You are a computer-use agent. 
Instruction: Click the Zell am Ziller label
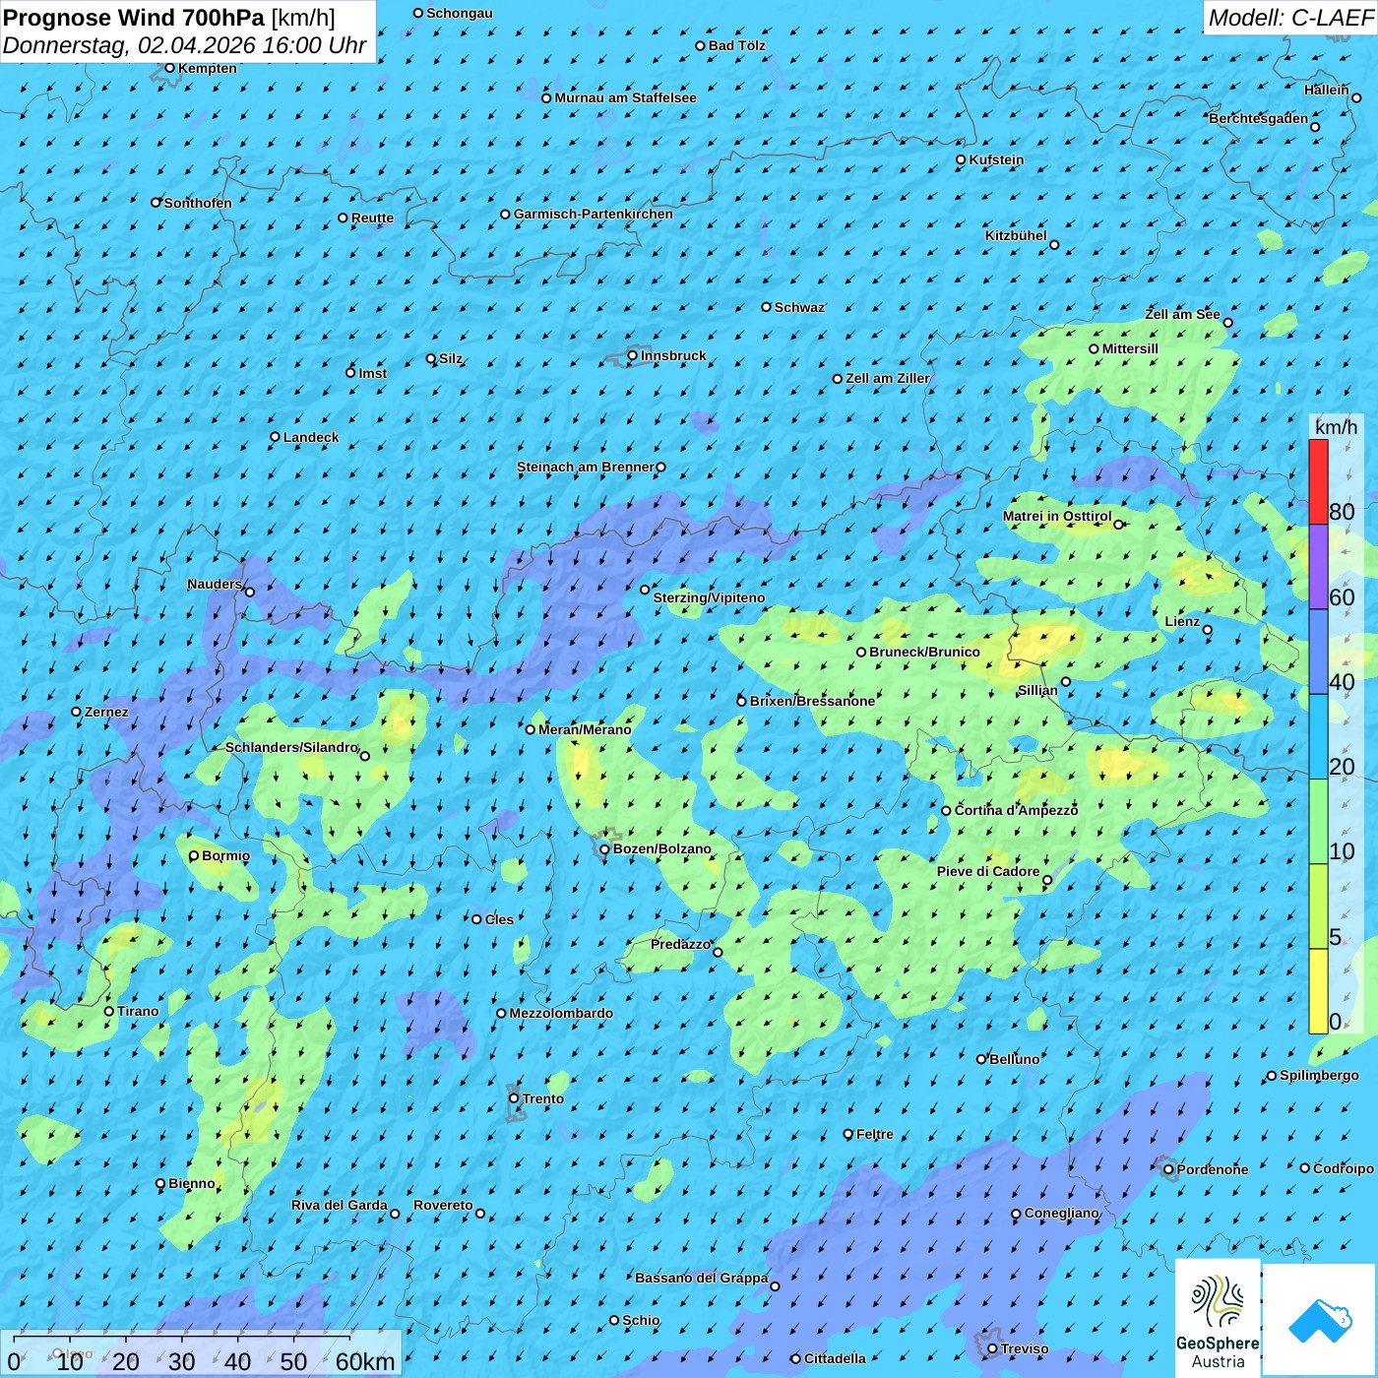(x=887, y=378)
